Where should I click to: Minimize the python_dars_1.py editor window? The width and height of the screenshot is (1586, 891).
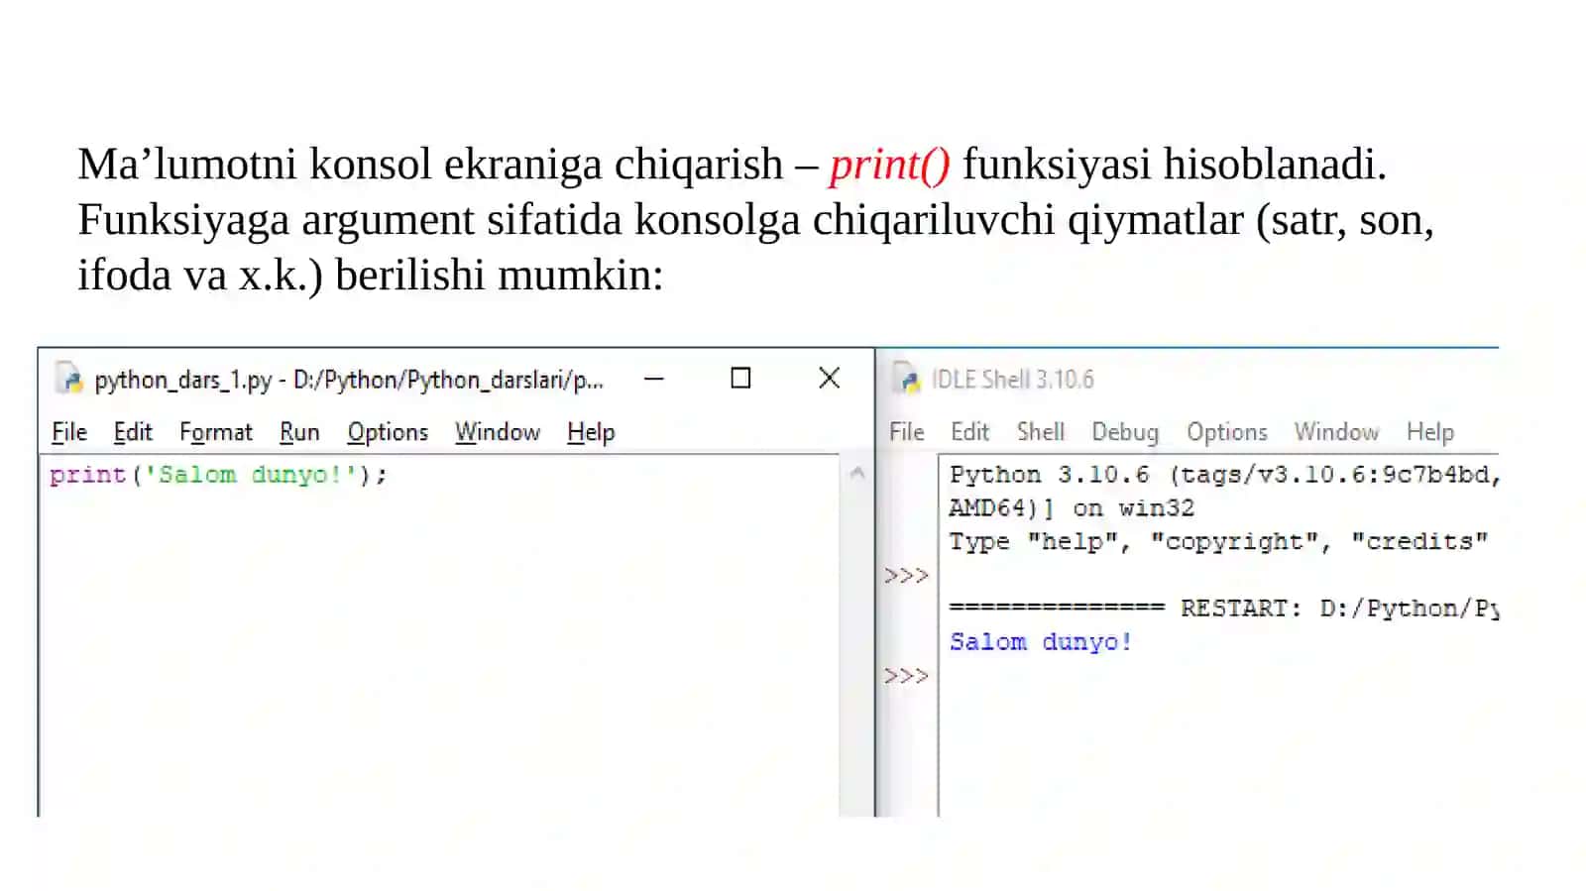tap(653, 379)
